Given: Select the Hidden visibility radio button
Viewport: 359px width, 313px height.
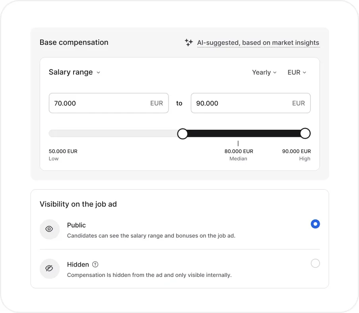Looking at the screenshot, I should [315, 263].
